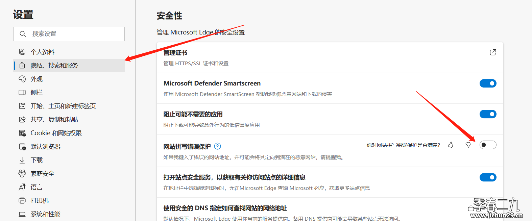Disable 阻止可能不需要的应用 switch
The height and width of the screenshot is (221, 532).
coord(488,114)
